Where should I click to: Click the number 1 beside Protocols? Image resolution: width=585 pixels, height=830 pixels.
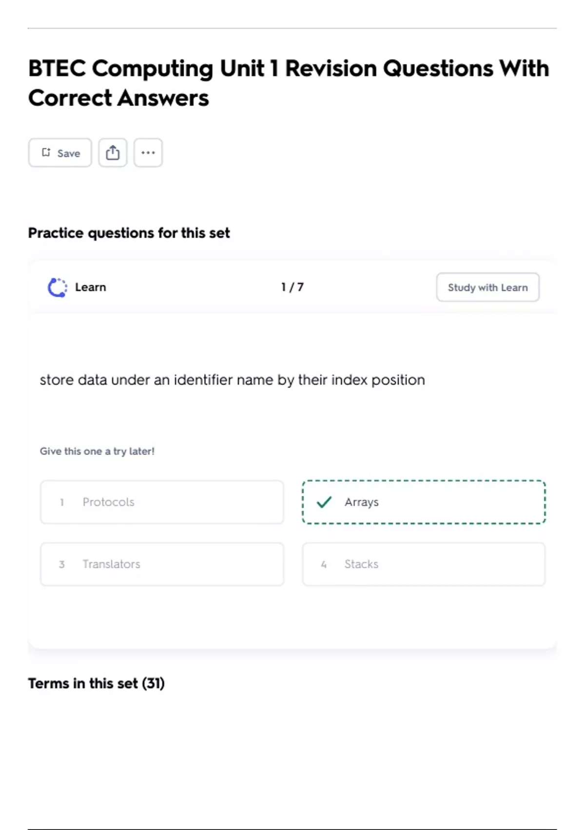tap(62, 502)
